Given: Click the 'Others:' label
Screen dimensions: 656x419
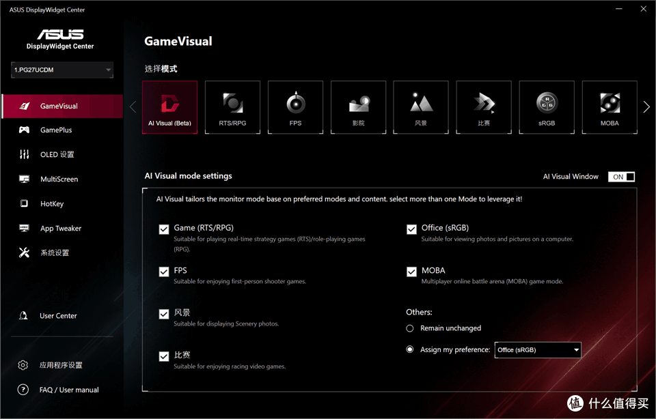Looking at the screenshot, I should 419,312.
